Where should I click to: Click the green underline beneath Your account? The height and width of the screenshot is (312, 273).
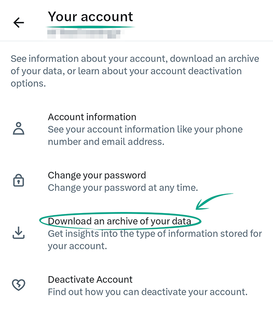click(x=91, y=27)
